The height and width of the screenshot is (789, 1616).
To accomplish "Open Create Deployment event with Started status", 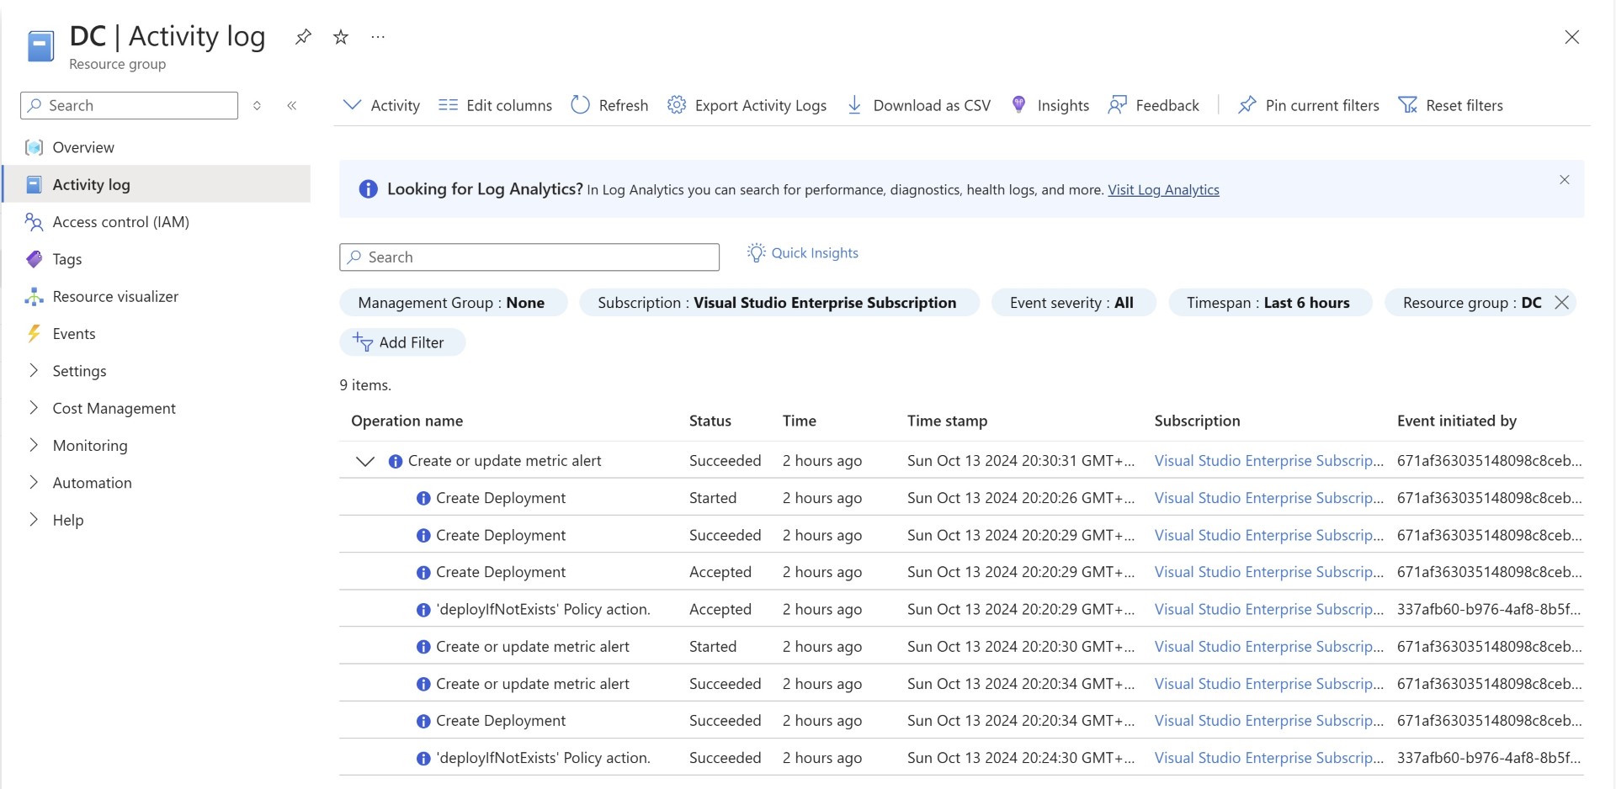I will [501, 498].
